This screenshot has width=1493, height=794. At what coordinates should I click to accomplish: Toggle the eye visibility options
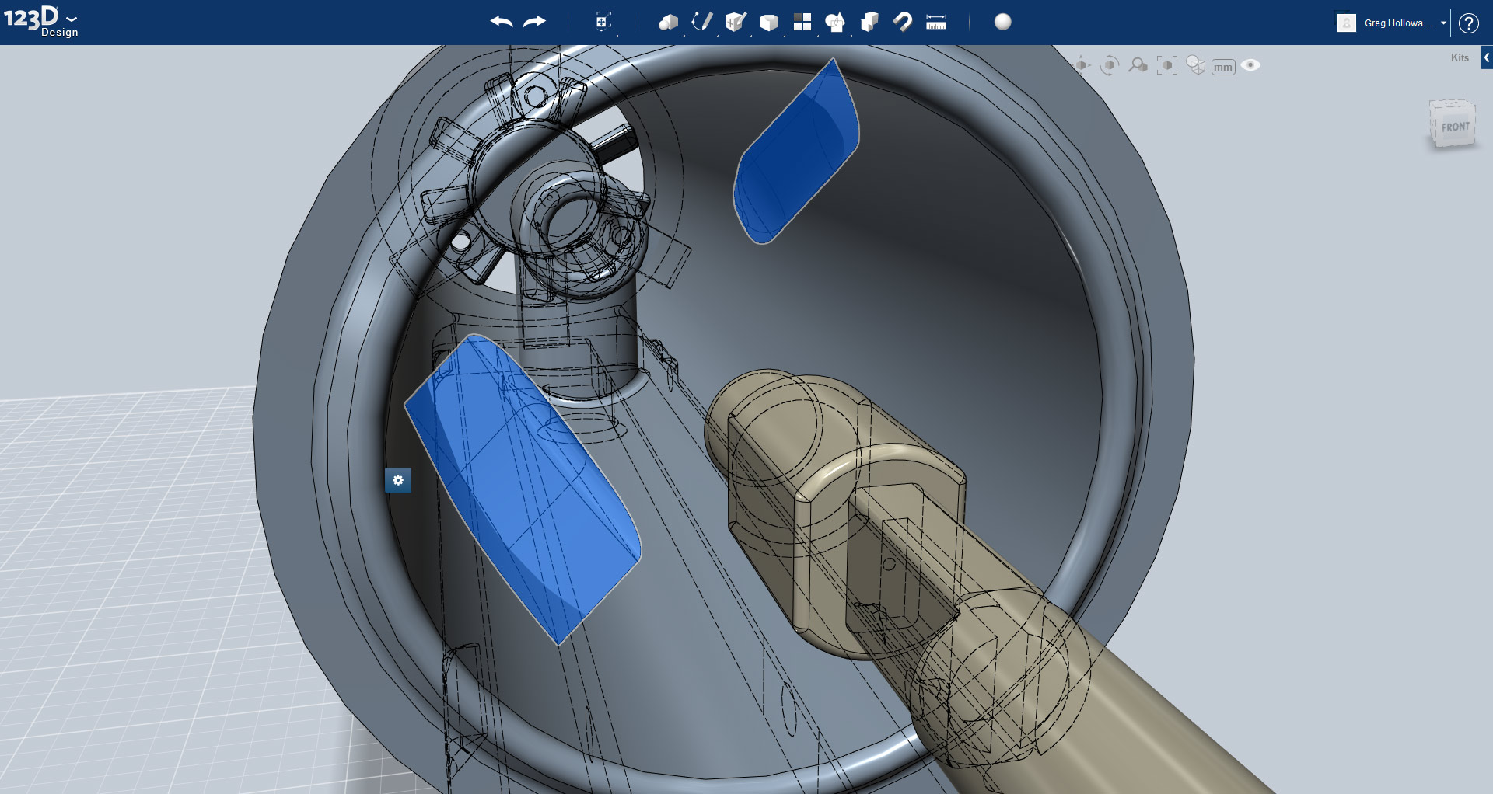coord(1250,65)
